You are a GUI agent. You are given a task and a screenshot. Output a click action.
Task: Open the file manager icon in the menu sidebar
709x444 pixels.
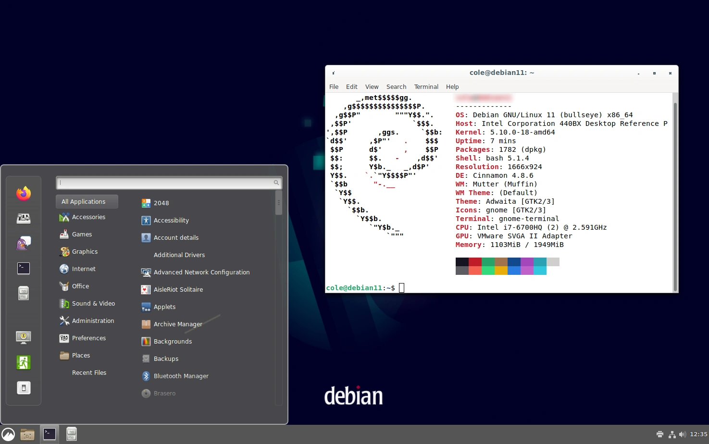(24, 293)
